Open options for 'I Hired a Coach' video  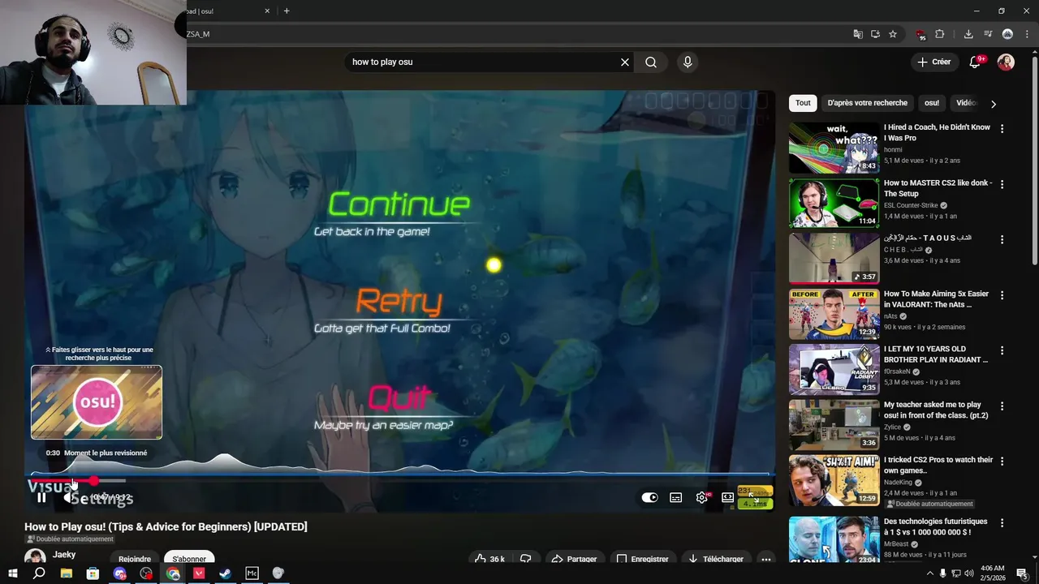1002,129
